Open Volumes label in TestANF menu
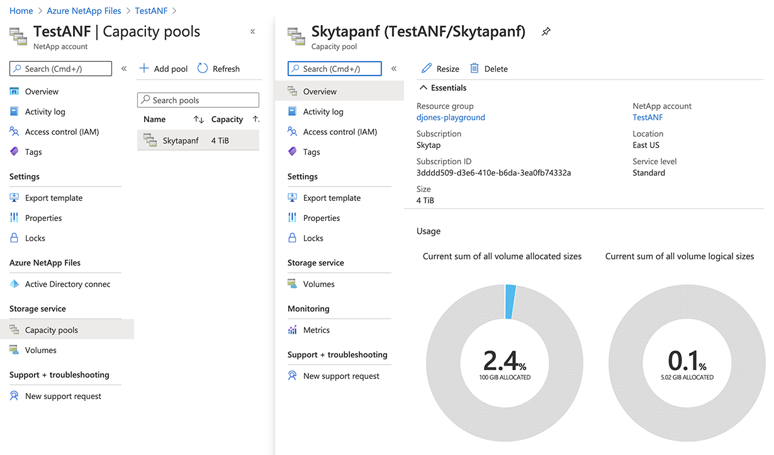 point(41,350)
